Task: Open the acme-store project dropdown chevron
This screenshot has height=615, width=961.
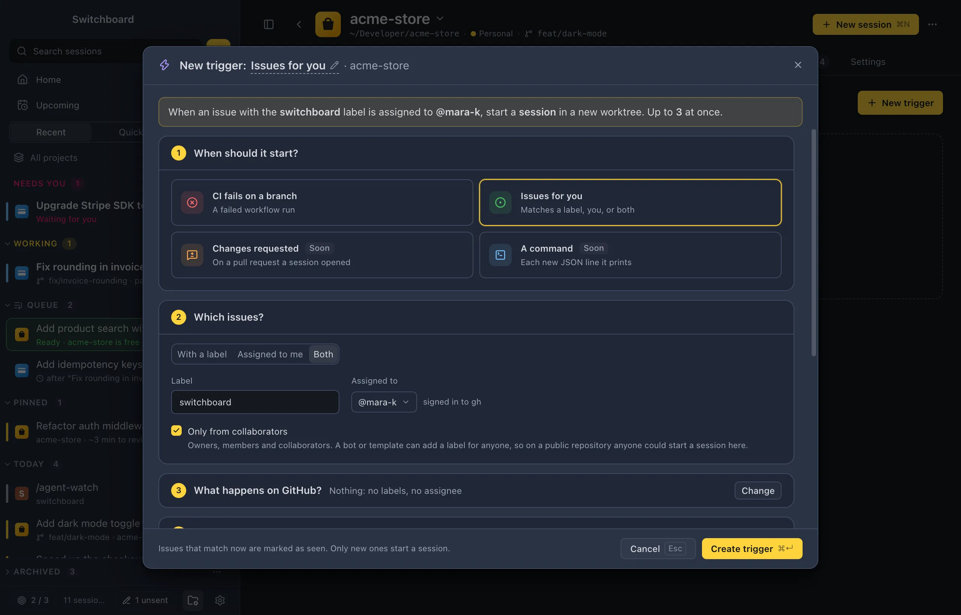Action: coord(440,18)
